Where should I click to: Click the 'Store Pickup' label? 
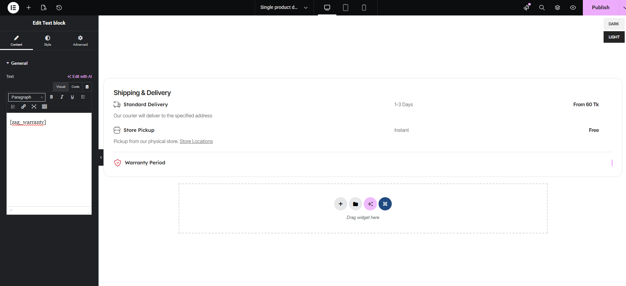coord(139,130)
